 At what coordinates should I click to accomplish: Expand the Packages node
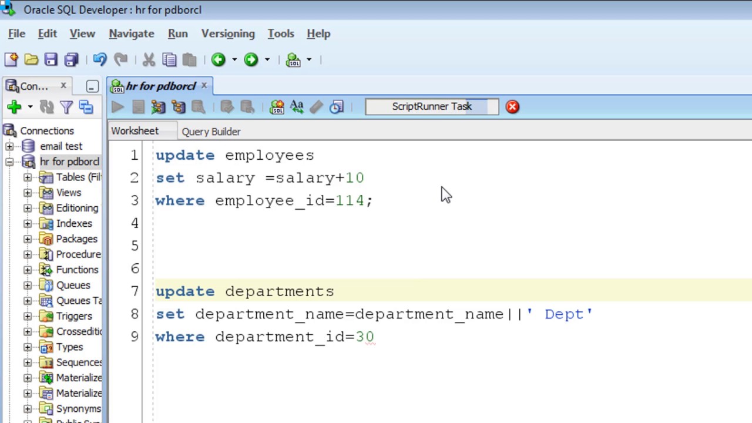pos(28,239)
